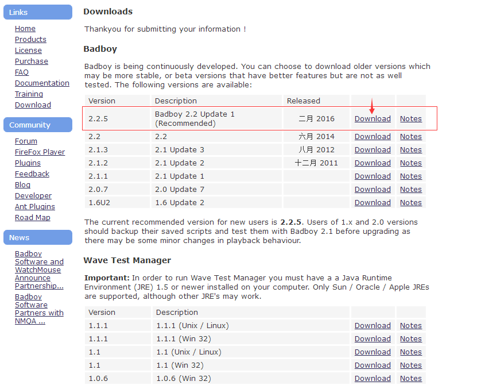Click the 'Downloads' page heading
Viewport: 489px width, 389px height.
[x=108, y=11]
